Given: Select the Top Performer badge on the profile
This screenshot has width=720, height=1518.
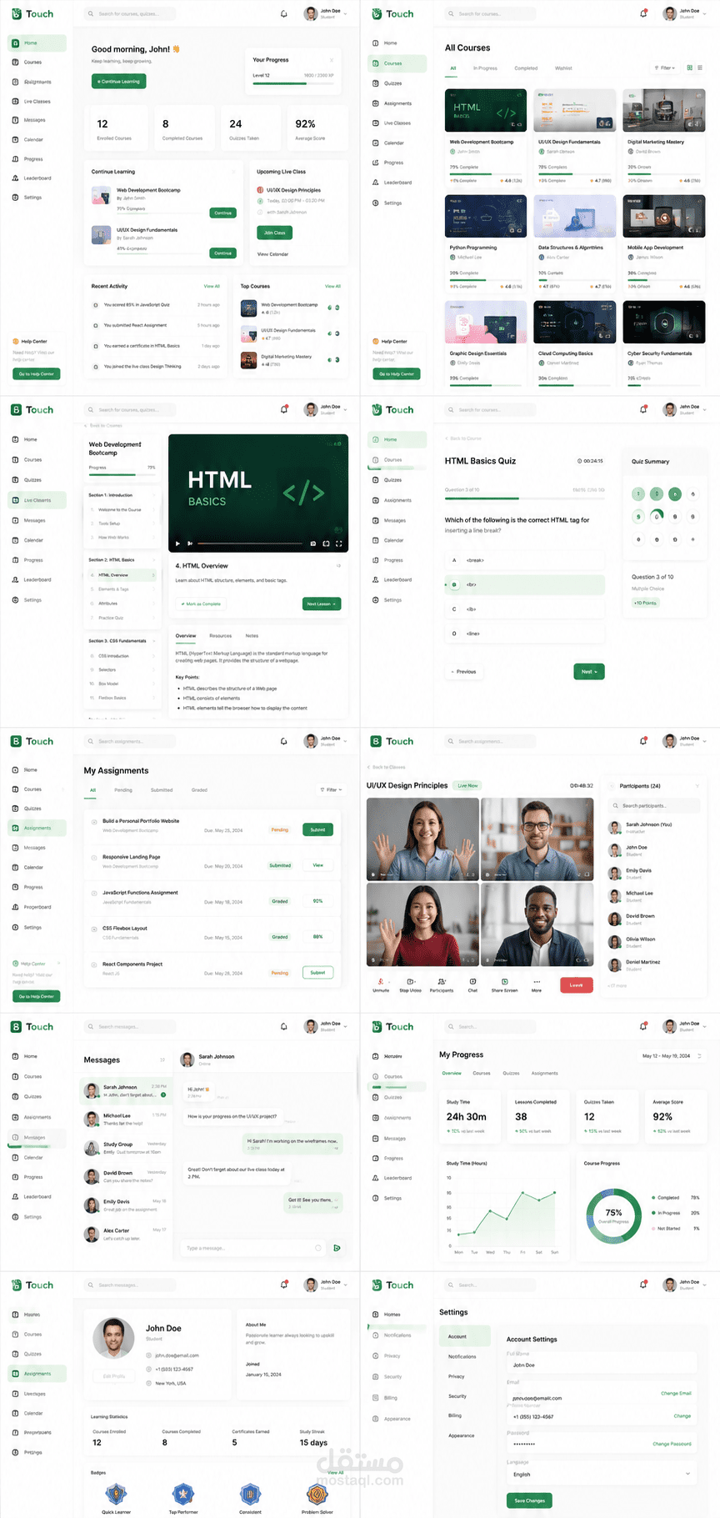Looking at the screenshot, I should pyautogui.click(x=183, y=1494).
